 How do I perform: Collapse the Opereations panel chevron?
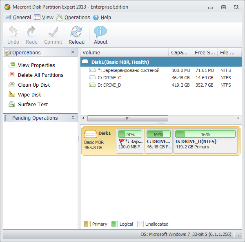(73, 52)
